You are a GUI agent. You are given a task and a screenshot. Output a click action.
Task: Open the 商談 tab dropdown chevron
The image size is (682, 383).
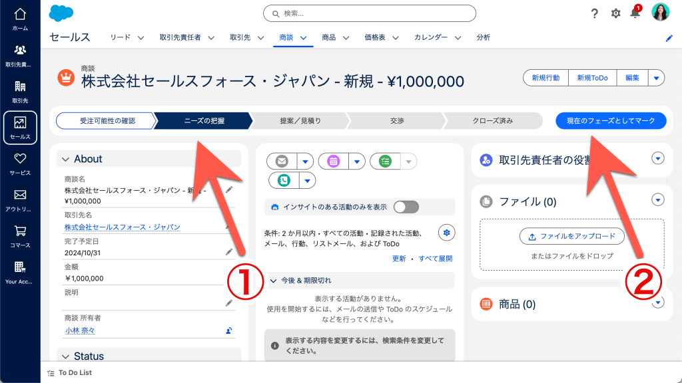(304, 38)
